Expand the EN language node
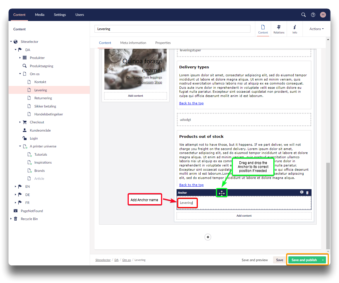Image resolution: width=339 pixels, height=283 pixels. click(16, 187)
